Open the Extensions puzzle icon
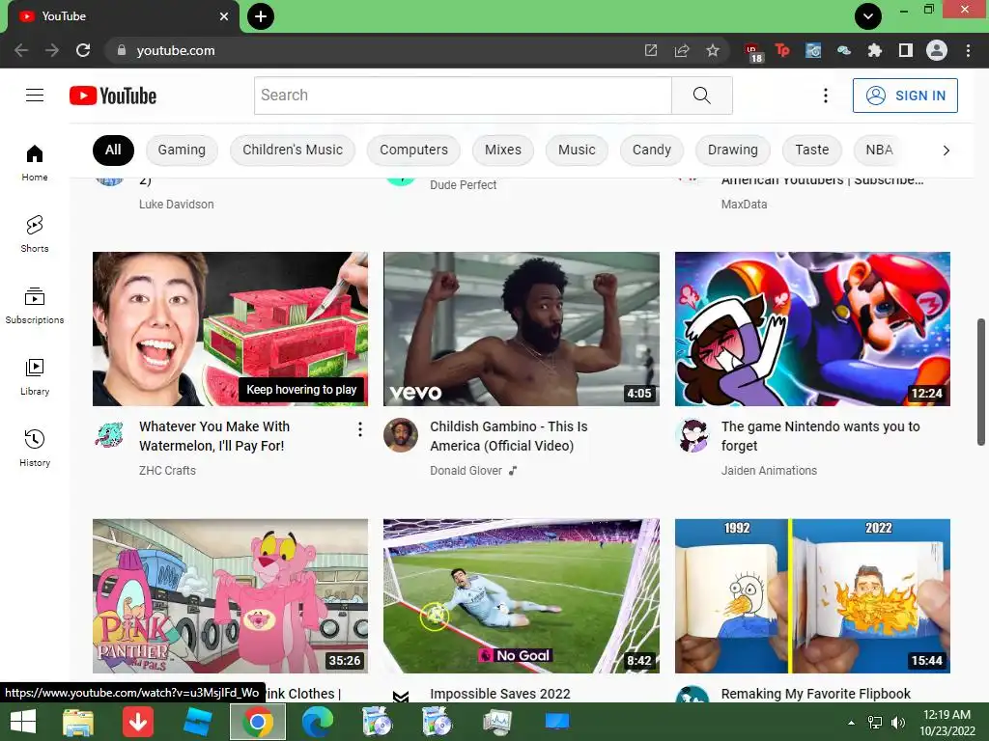 tap(875, 50)
